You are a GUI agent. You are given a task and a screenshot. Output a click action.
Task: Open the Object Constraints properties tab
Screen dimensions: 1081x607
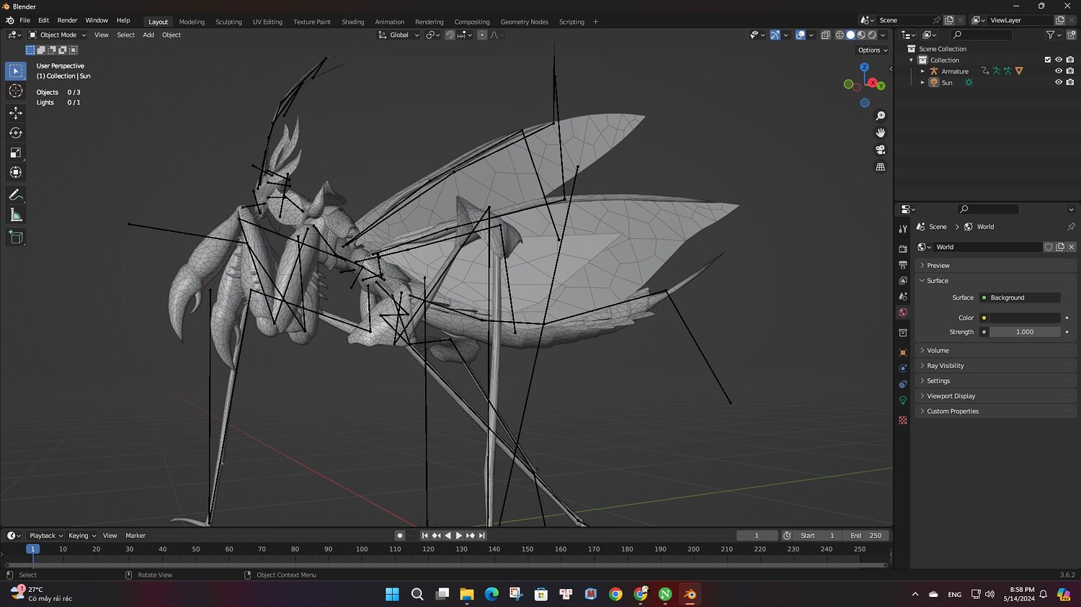pyautogui.click(x=903, y=385)
